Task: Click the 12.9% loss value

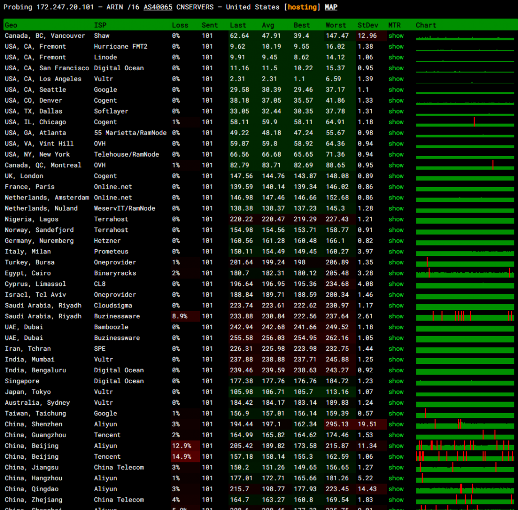Action: coord(181,446)
